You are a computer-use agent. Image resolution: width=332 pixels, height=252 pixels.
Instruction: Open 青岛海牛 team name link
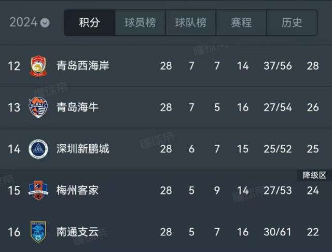tap(77, 107)
